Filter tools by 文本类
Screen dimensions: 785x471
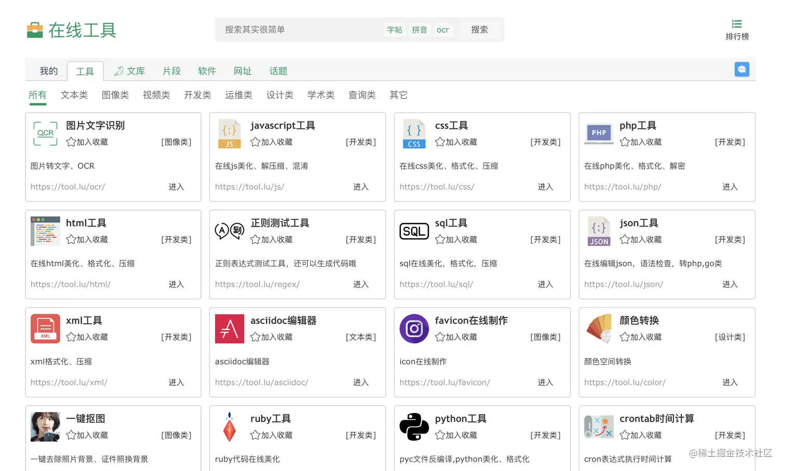tap(74, 95)
